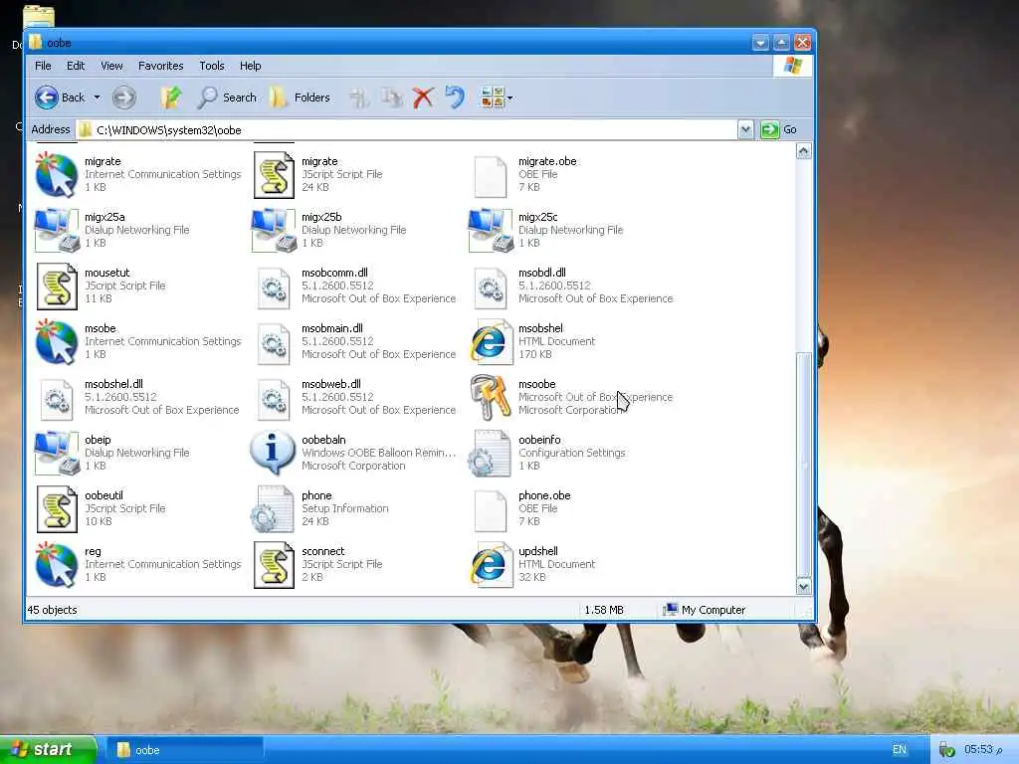The image size is (1019, 764).
Task: Select the msobshel HTML Document icon
Action: 491,342
